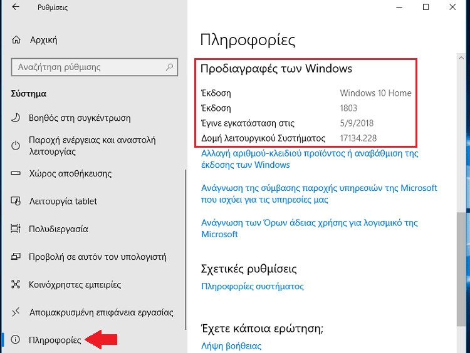Image resolution: width=470 pixels, height=353 pixels.
Task: Click the Προβολή σε αυτόν τον υπολογιστή icon
Action: 16,257
